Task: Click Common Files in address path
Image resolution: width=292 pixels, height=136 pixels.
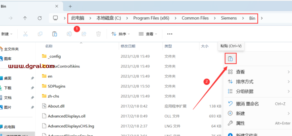Action: coord(195,18)
